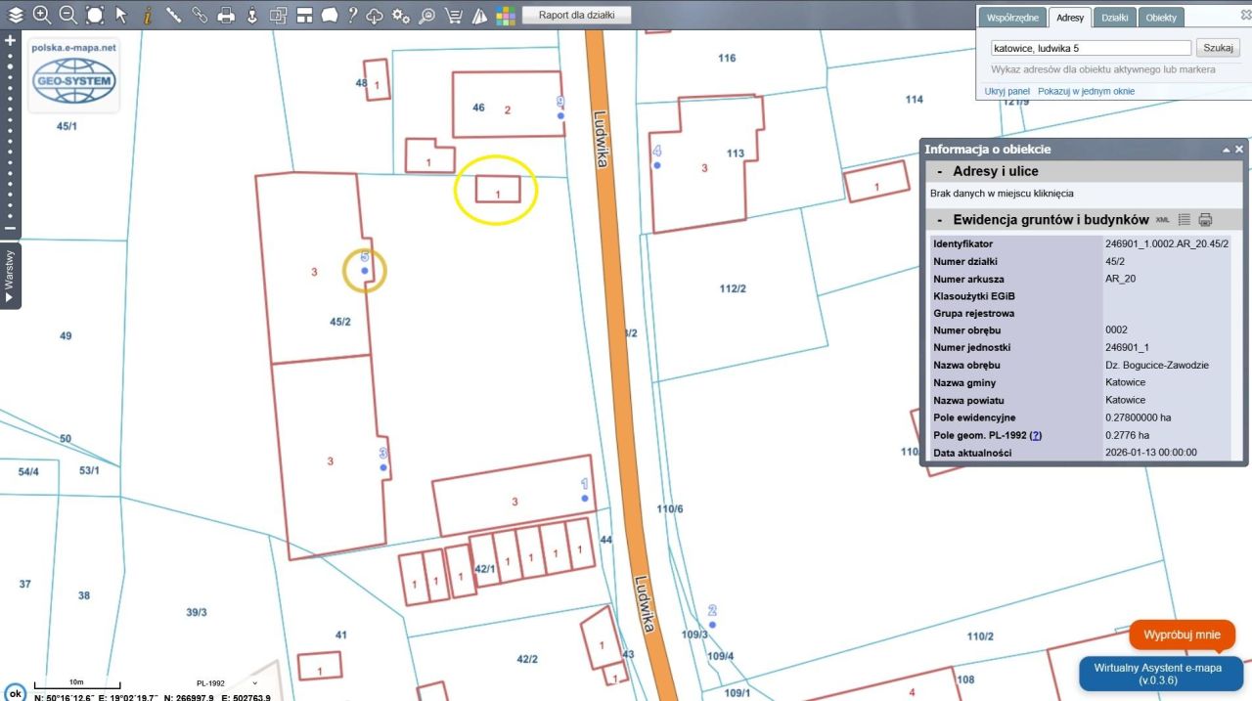Open the shopping cart icon
1252x701 pixels.
coord(454,15)
